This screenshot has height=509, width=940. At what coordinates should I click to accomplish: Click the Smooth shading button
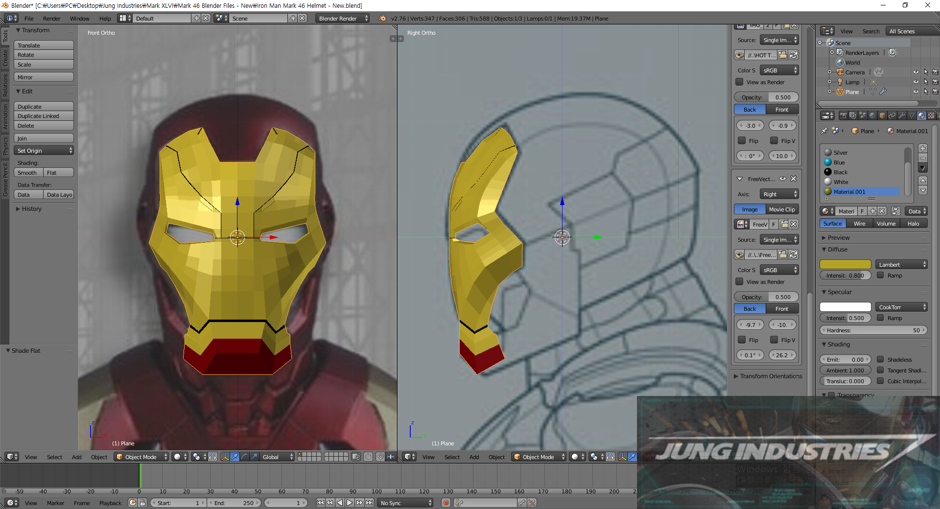click(28, 172)
